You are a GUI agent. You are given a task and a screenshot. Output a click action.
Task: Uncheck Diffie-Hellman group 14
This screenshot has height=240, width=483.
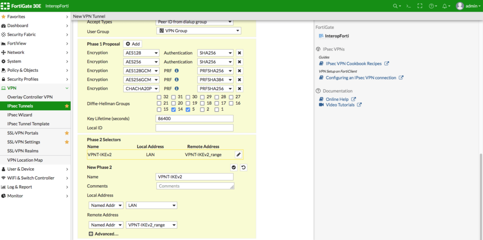pos(174,109)
